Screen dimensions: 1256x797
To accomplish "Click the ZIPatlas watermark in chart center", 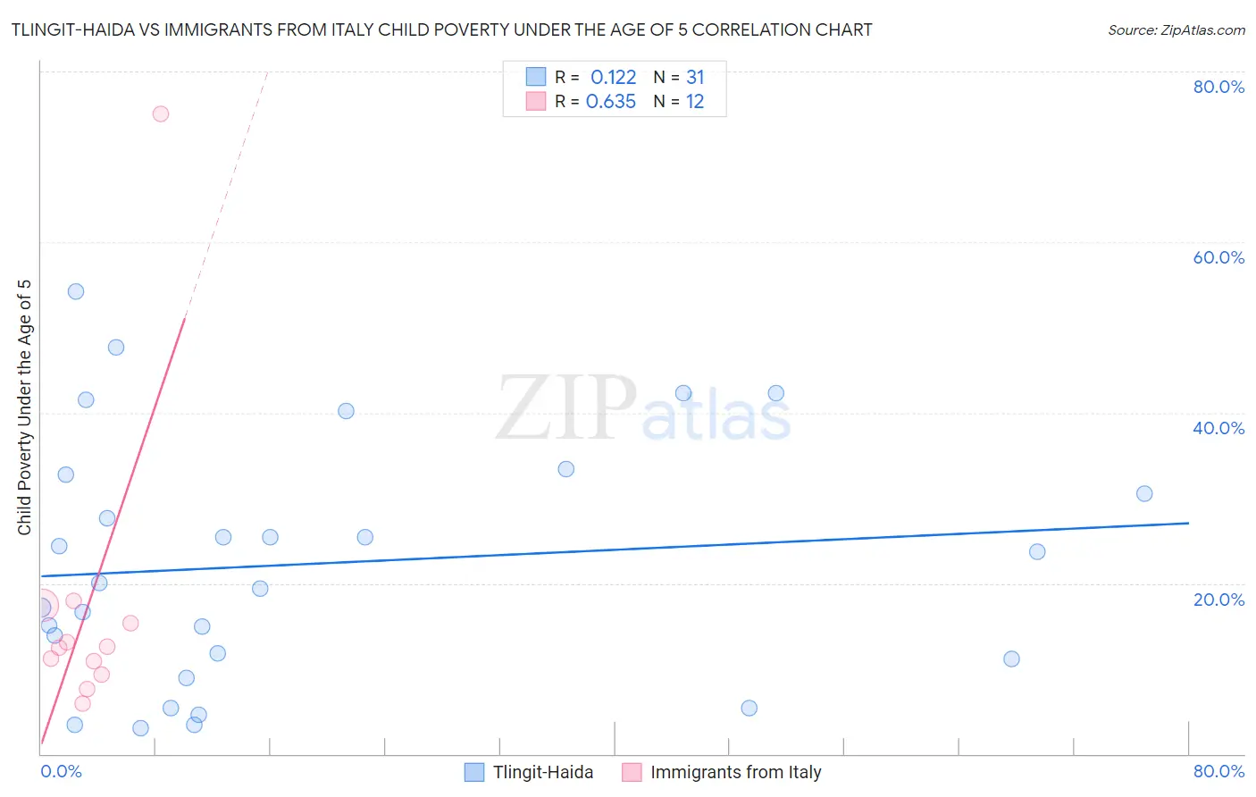I will 643,409.
